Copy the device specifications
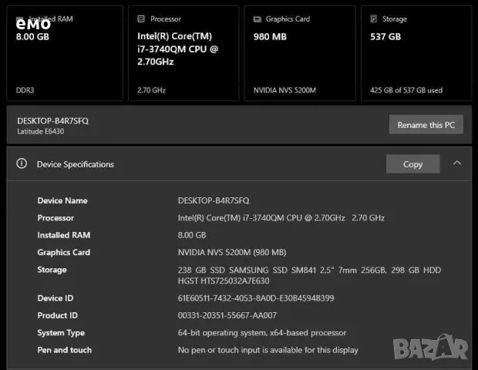The width and height of the screenshot is (478, 370). pyautogui.click(x=412, y=164)
